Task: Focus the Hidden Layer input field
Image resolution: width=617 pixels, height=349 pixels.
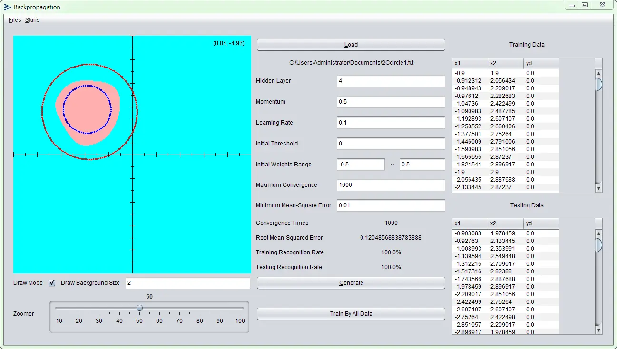Action: point(391,81)
